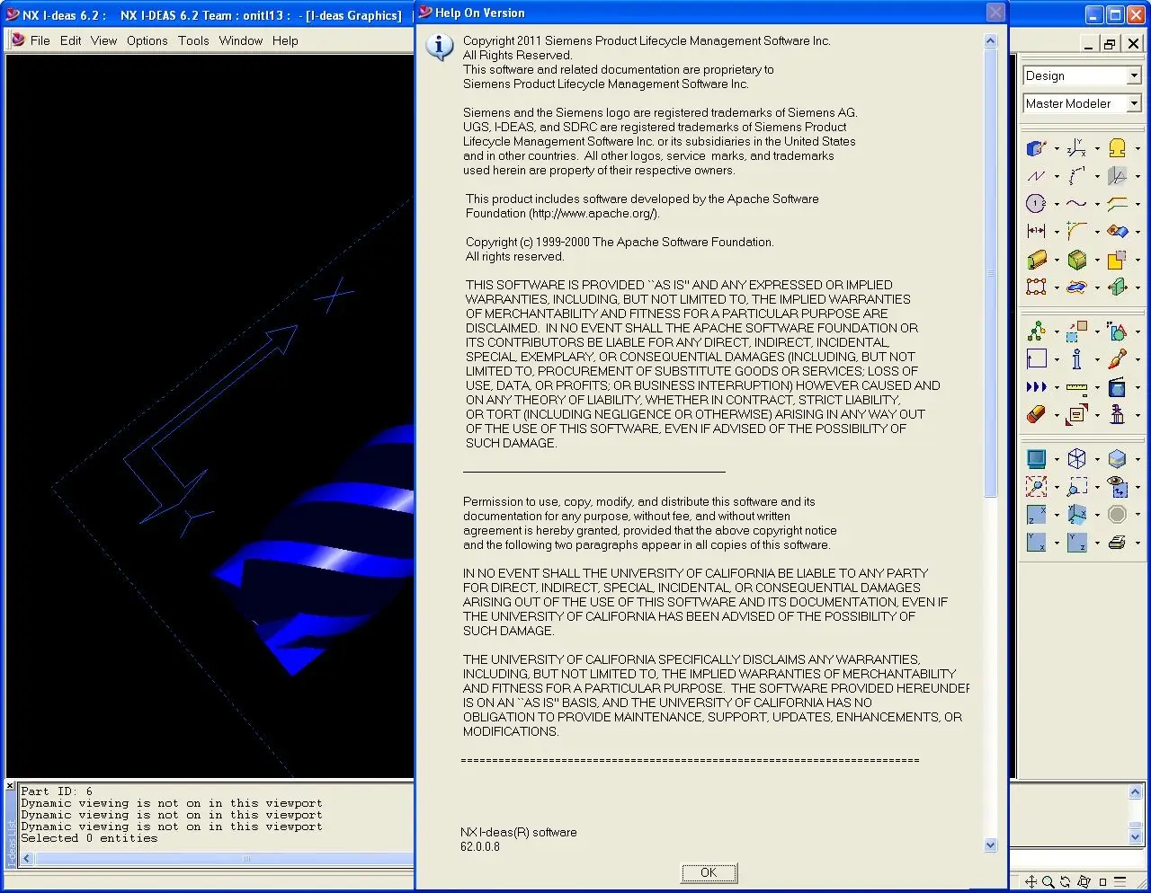Select the Extrude tool

(1037, 260)
